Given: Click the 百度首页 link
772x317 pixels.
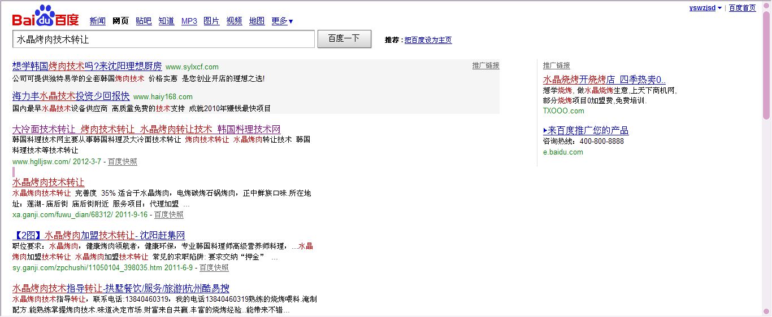Looking at the screenshot, I should tap(742, 8).
